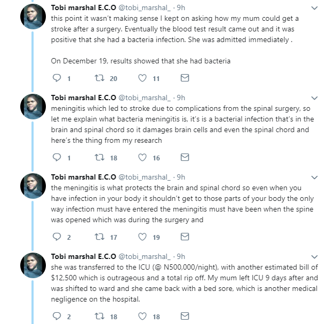Screen dimensions: 328x324
Task: Reply to the bacteria meningitis explanation tweet
Action: click(58, 158)
